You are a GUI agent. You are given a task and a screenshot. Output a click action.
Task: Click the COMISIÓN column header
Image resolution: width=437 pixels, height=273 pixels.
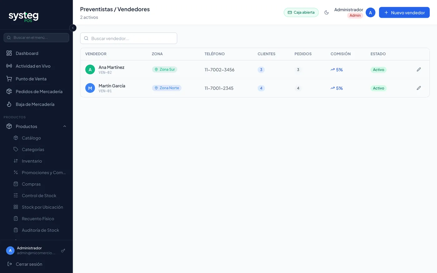tap(341, 54)
